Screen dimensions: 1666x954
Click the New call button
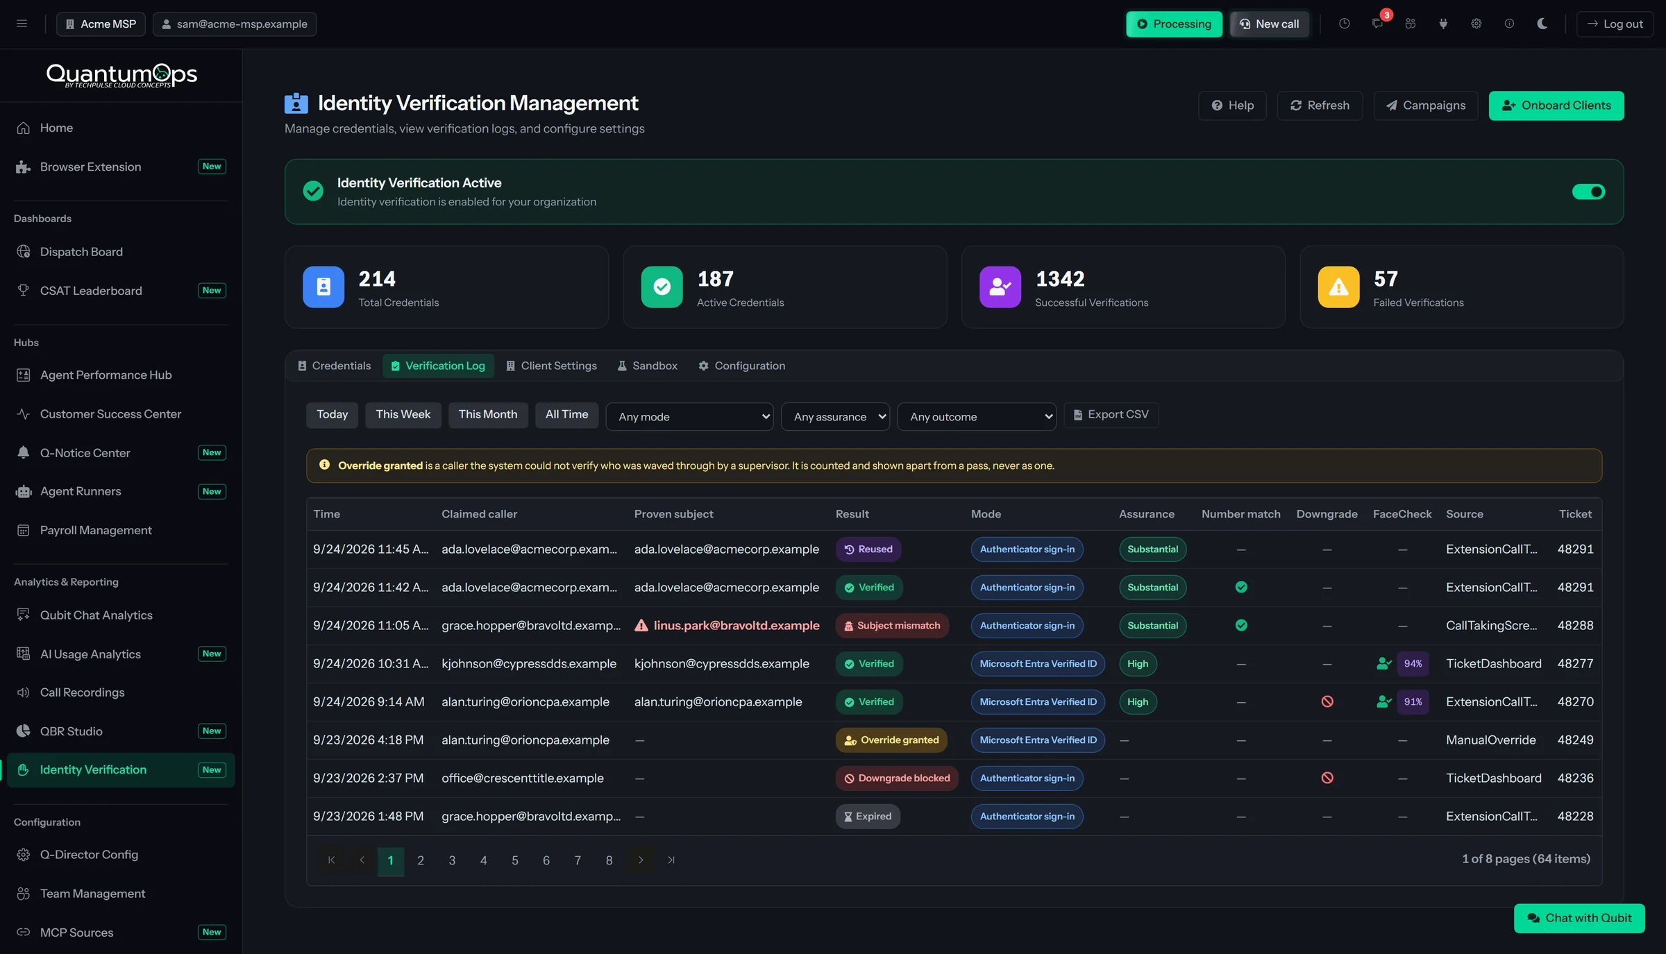click(x=1269, y=24)
